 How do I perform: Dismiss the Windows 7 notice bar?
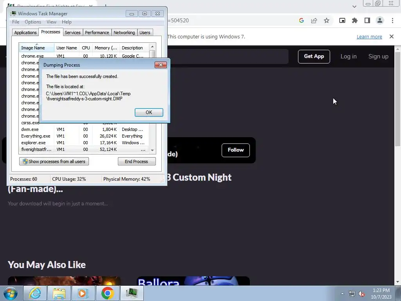point(391,36)
